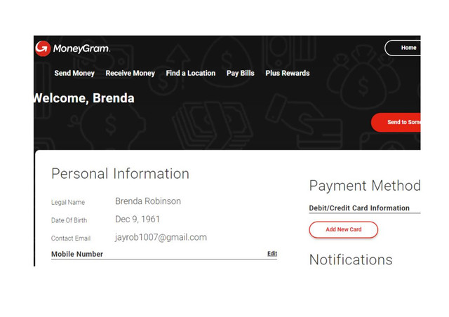The image size is (449, 317).
Task: Click the Legal Name label
Action: pyautogui.click(x=68, y=203)
